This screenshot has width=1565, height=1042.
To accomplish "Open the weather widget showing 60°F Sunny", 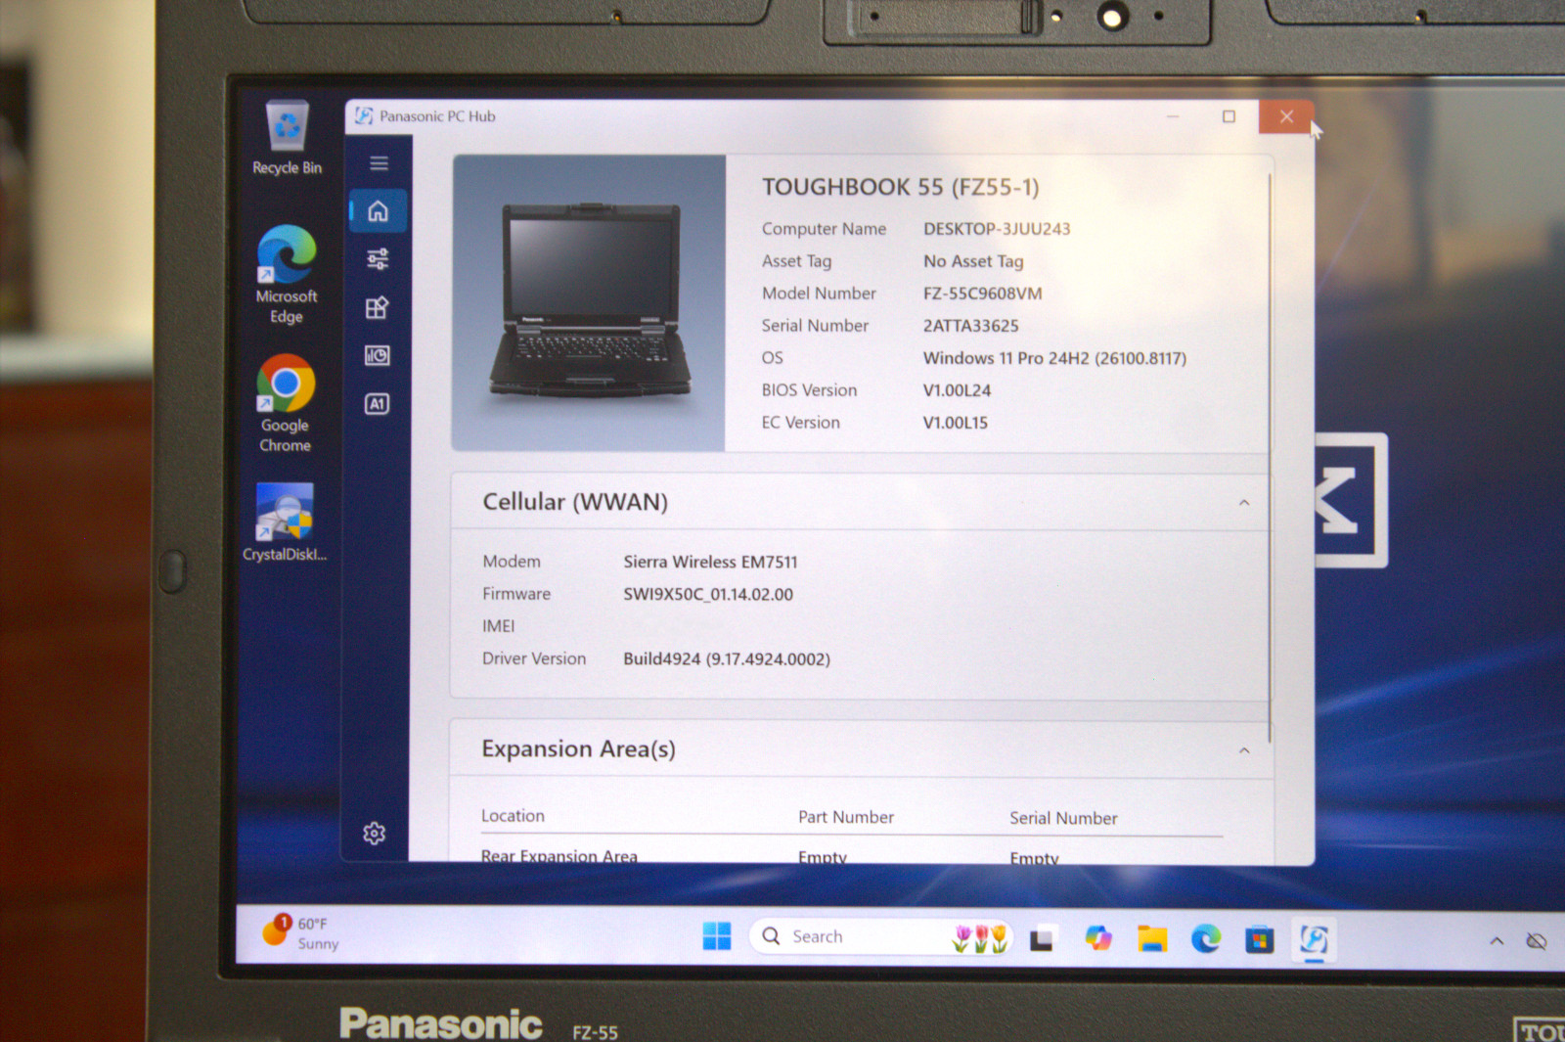I will [301, 932].
